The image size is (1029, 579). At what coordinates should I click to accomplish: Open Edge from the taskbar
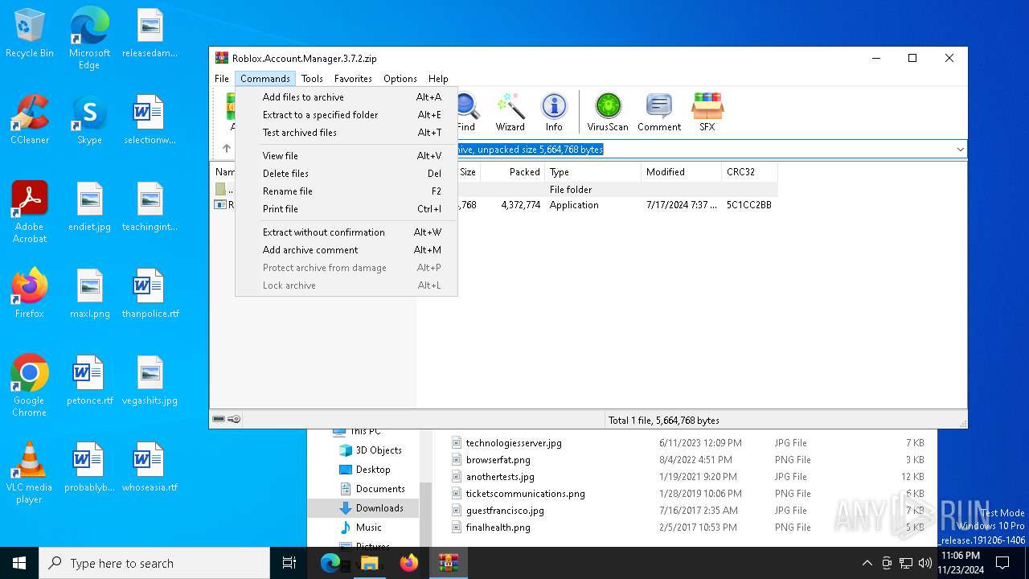click(330, 563)
